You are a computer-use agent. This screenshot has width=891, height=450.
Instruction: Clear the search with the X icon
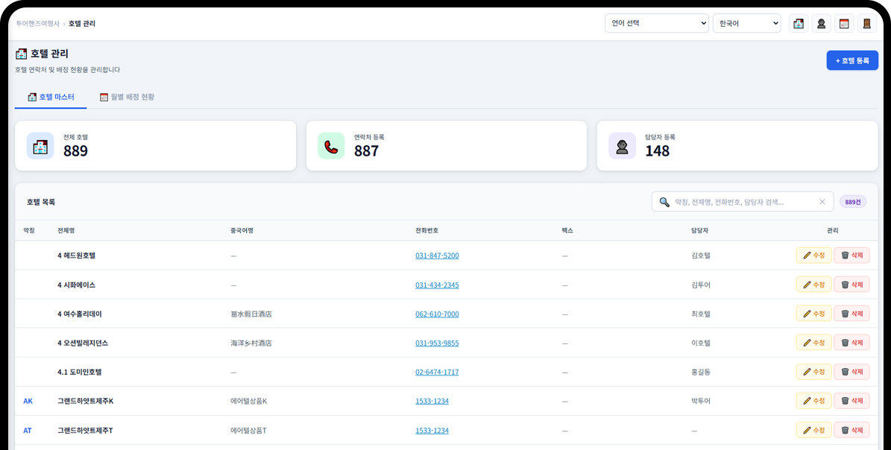click(x=822, y=202)
